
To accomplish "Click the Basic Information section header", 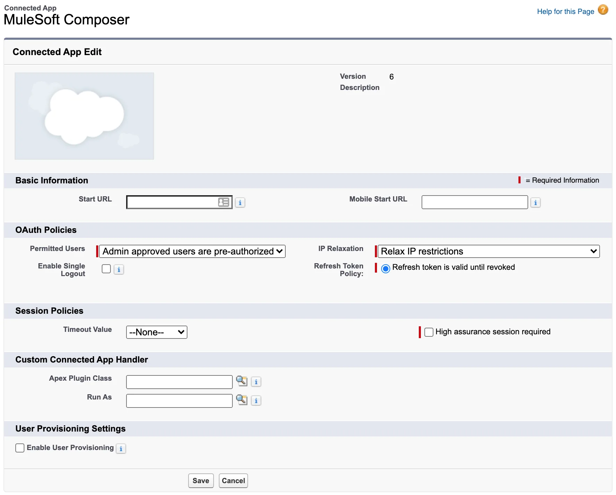I will click(52, 180).
